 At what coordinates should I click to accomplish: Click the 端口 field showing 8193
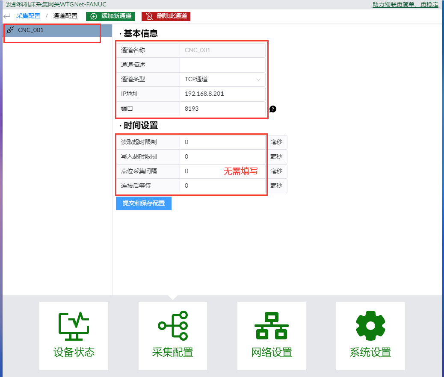pos(222,109)
